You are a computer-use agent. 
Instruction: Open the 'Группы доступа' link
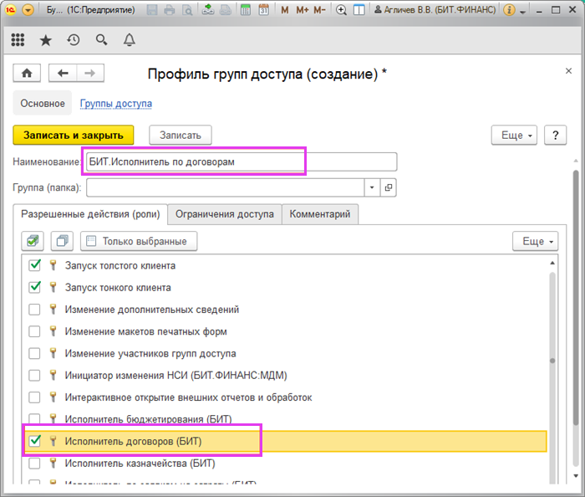pyautogui.click(x=115, y=104)
